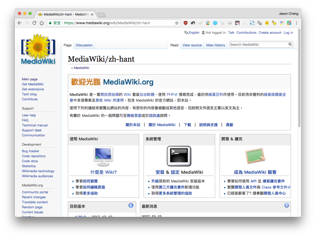Viewport: 316px width, 238px height.
Task: Open the Talk link
Action: click(x=231, y=33)
